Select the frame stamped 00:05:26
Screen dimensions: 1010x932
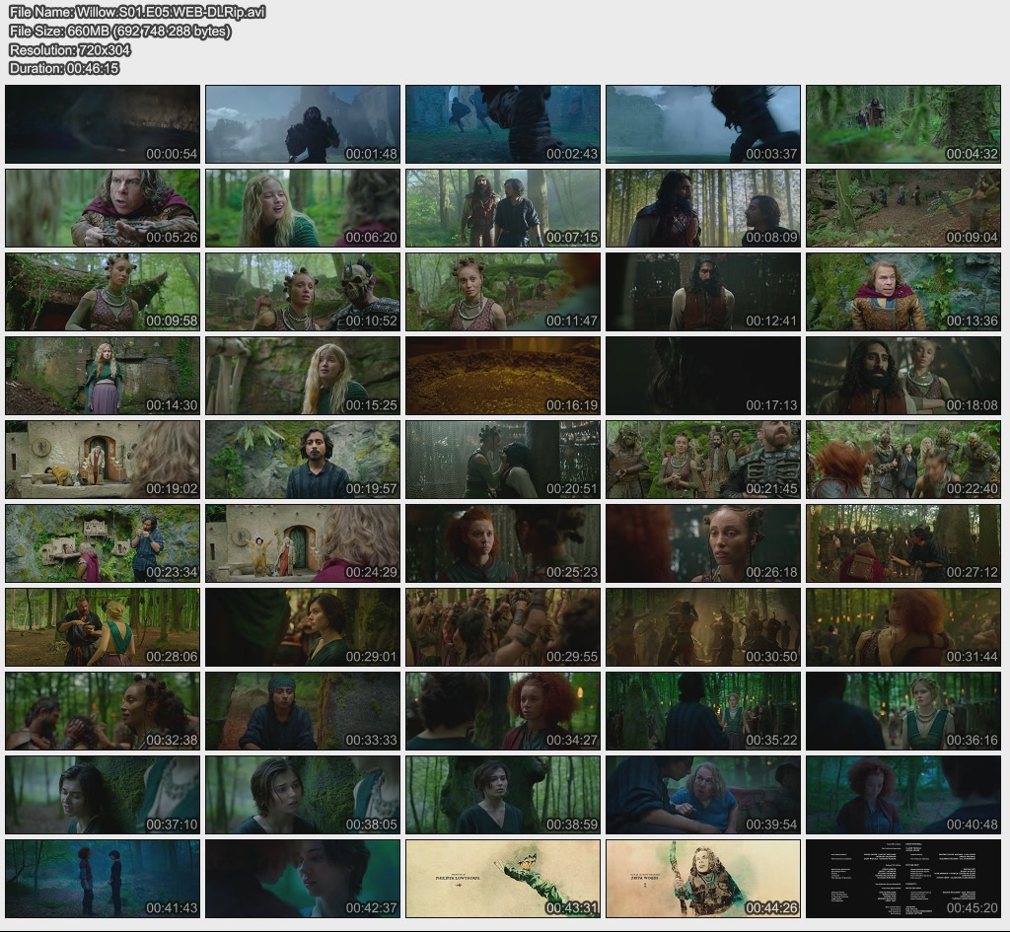pyautogui.click(x=103, y=208)
